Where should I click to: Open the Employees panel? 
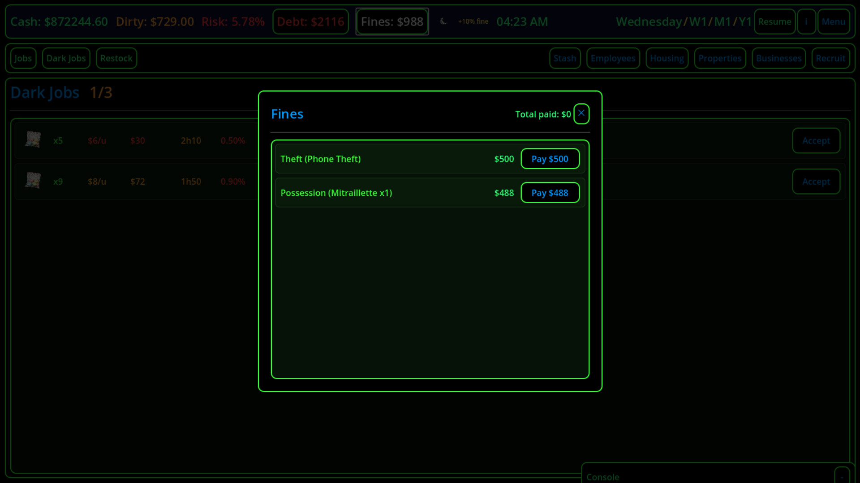[613, 58]
